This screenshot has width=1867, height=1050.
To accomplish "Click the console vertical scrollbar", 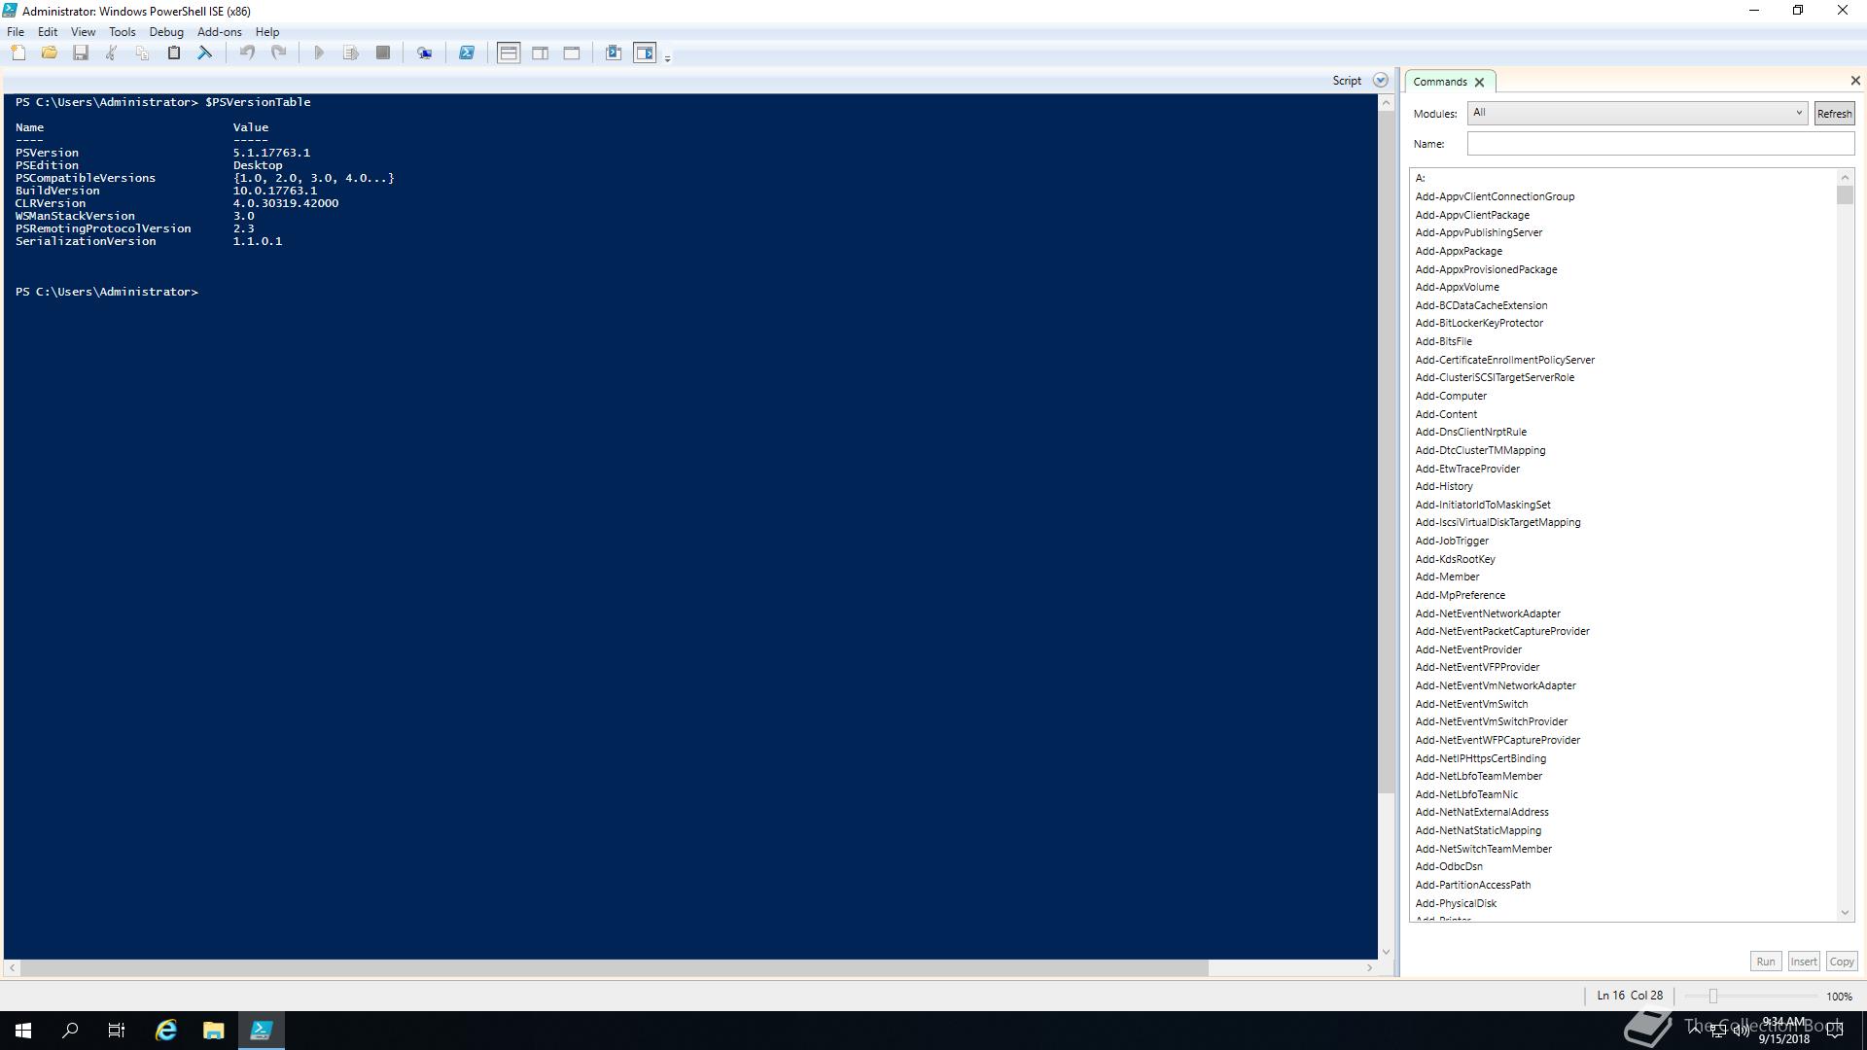I will pyautogui.click(x=1386, y=452).
